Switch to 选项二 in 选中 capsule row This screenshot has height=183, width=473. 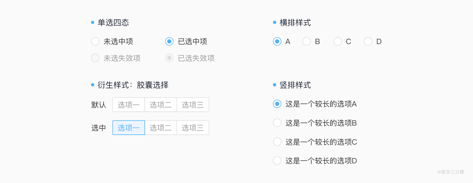click(x=161, y=128)
